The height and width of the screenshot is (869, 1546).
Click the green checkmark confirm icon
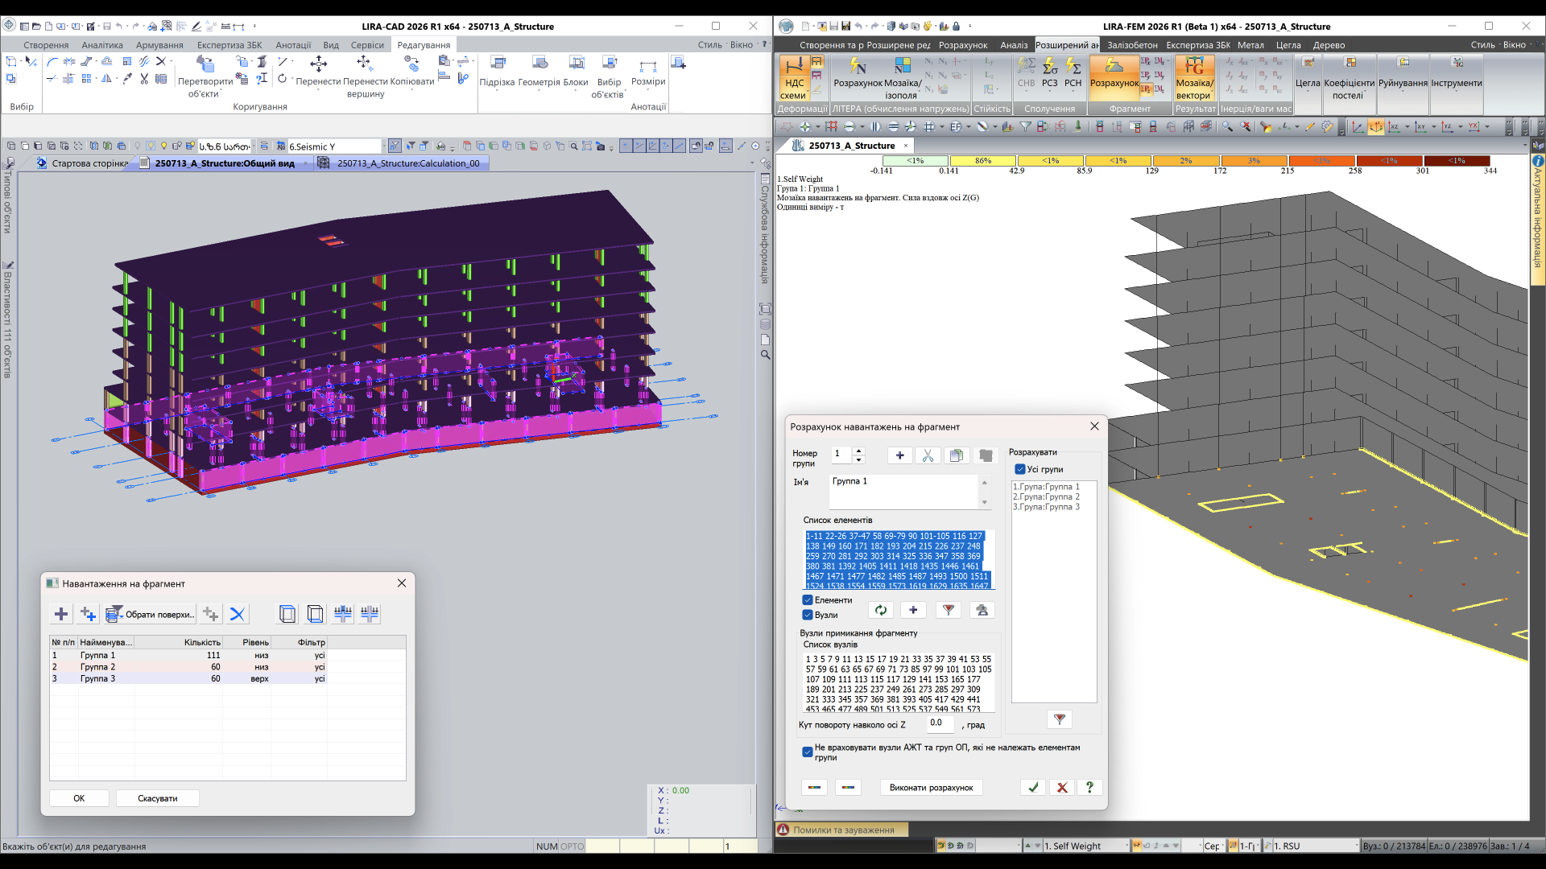pyautogui.click(x=1033, y=788)
